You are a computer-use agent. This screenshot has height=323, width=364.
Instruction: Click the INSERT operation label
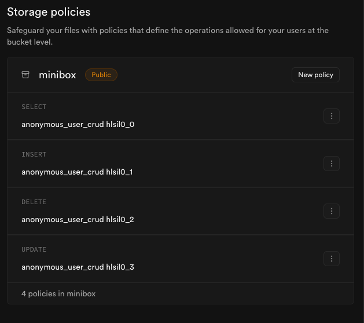34,154
